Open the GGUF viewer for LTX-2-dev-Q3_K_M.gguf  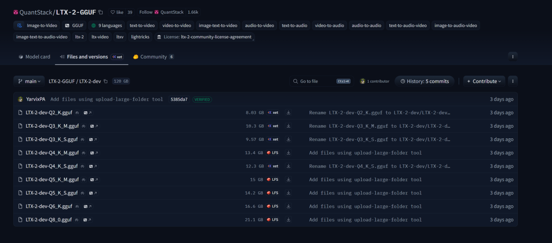[94, 126]
